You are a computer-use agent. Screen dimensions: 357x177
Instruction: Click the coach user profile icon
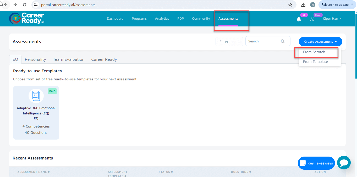click(x=312, y=19)
